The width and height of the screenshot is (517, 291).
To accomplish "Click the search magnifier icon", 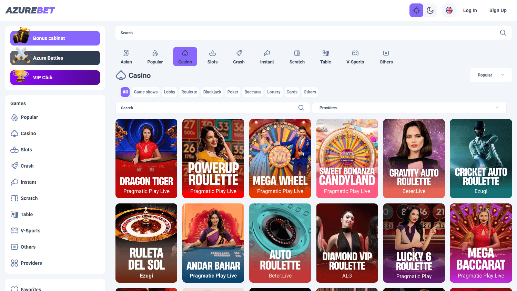I will 503,32.
